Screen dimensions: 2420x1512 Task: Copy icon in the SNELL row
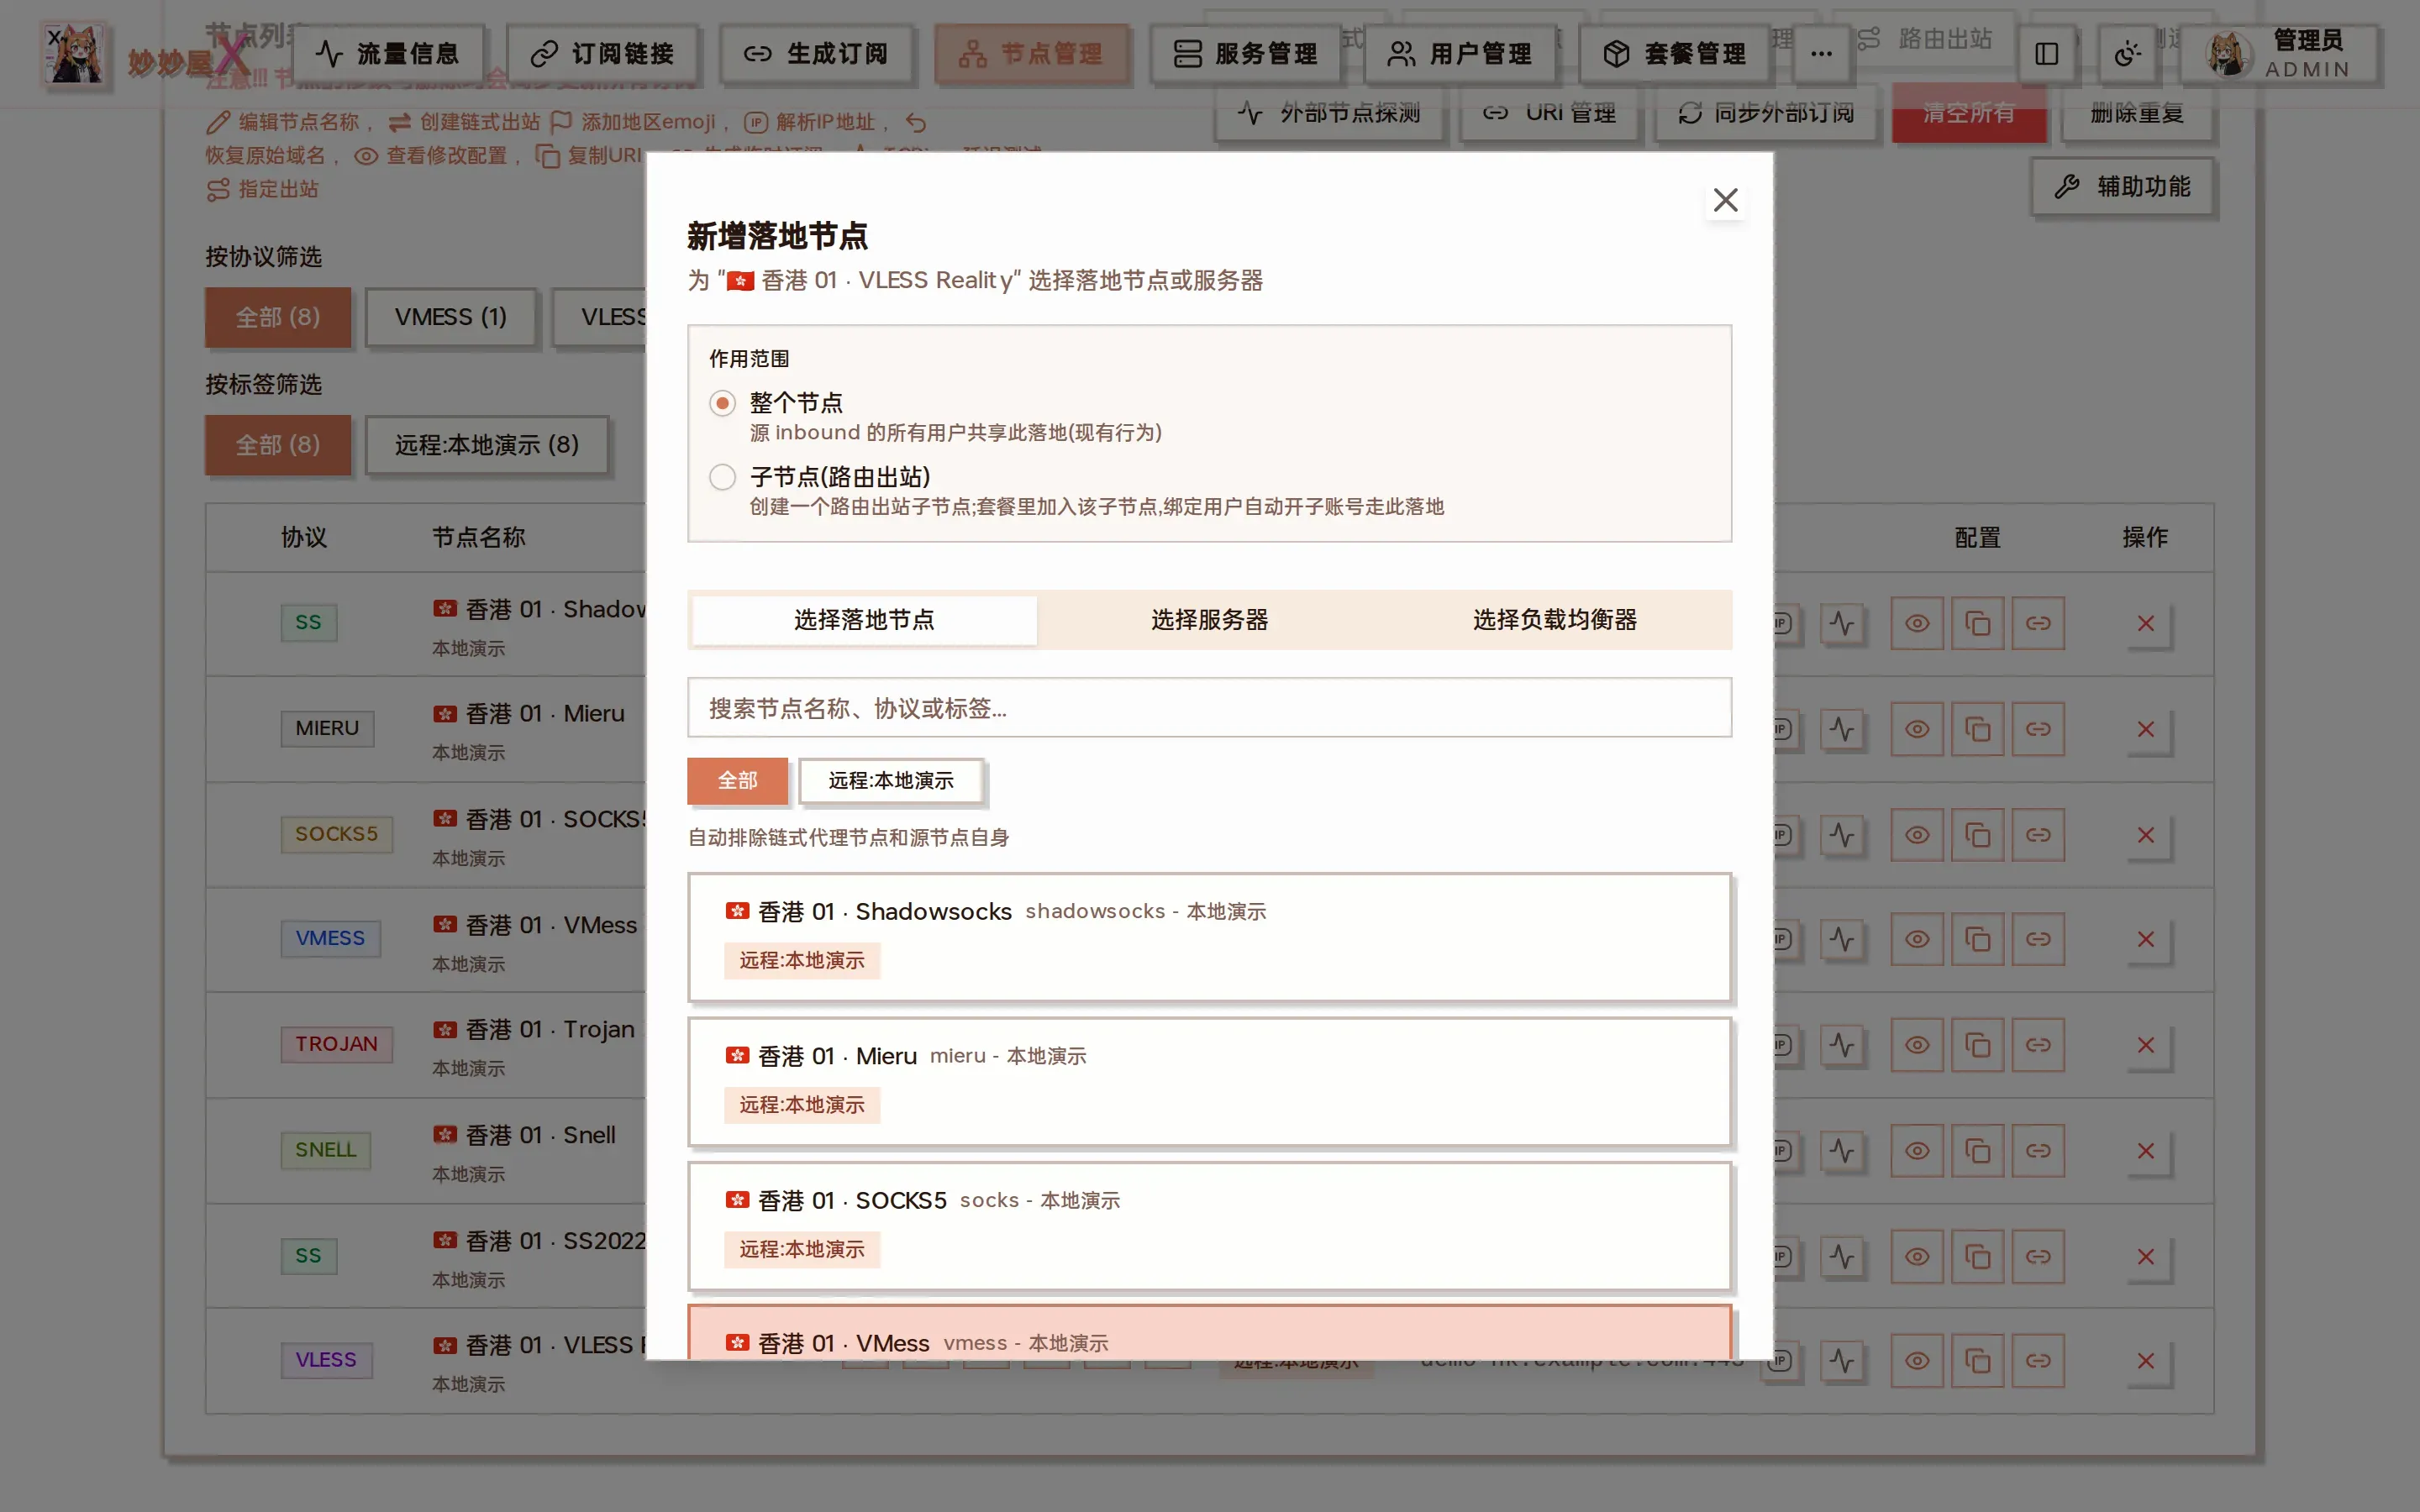coord(1977,1151)
